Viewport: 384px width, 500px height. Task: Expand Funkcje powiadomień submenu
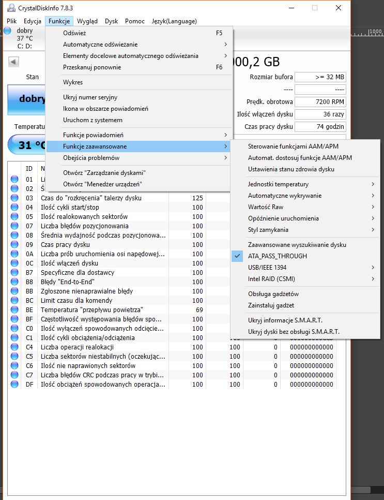point(138,135)
